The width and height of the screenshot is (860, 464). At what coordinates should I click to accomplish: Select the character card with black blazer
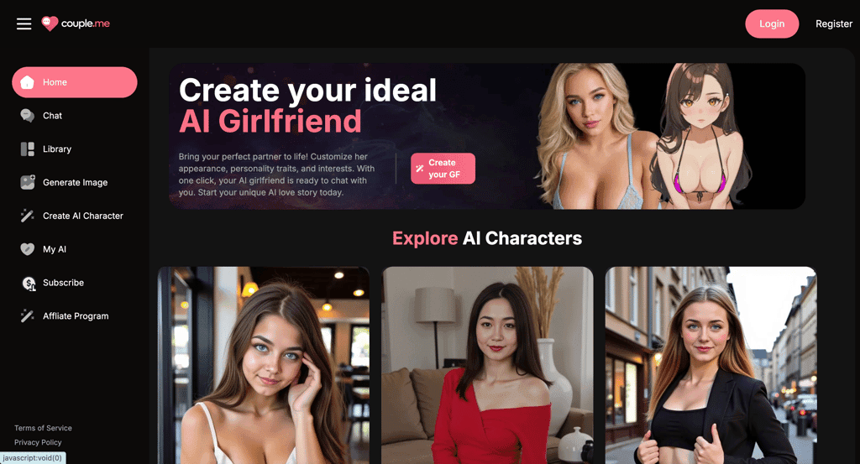pyautogui.click(x=711, y=365)
